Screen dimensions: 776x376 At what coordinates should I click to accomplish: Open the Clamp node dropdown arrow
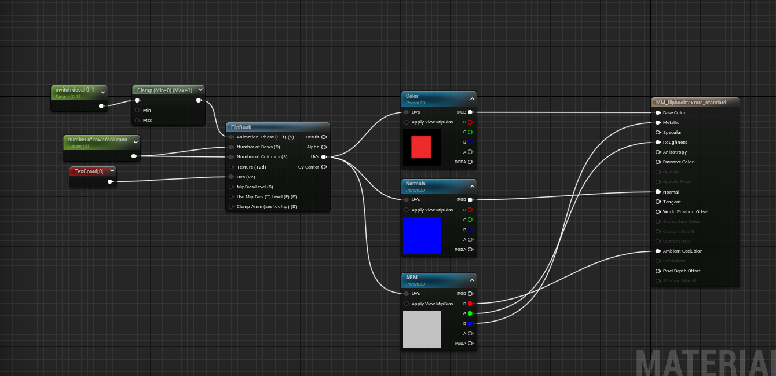[200, 89]
